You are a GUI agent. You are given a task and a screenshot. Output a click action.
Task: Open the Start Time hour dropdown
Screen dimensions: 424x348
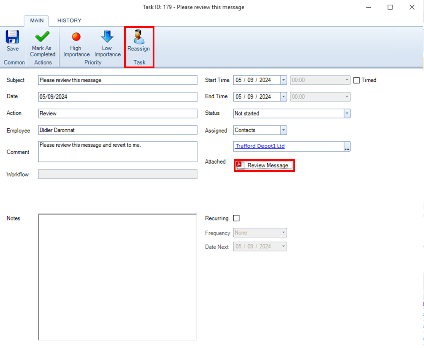[347, 80]
